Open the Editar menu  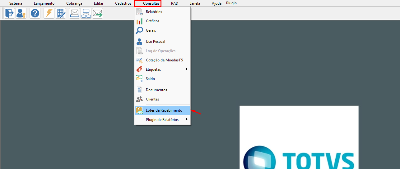99,3
